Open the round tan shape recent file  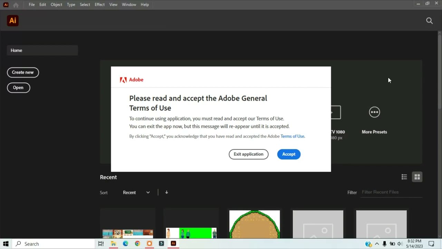tap(254, 224)
